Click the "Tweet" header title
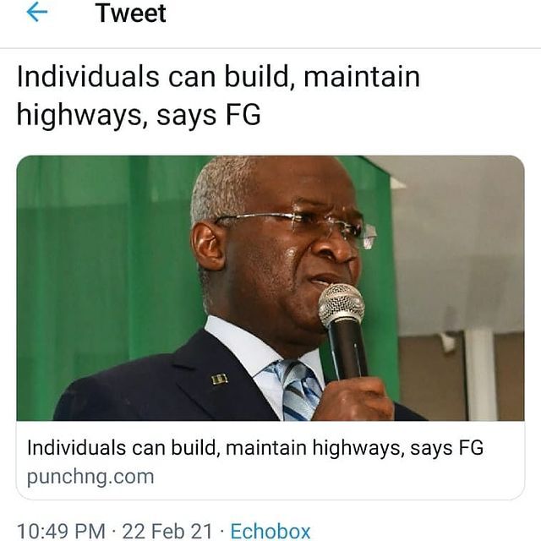 131,14
